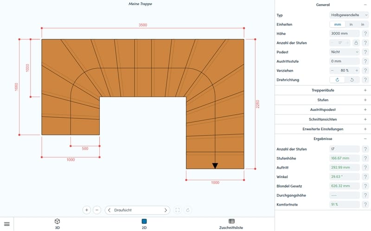
Task: Go to next view after Draufsicht
Action: tap(166, 210)
